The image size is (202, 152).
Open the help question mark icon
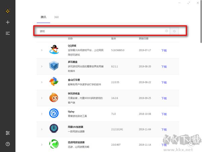coord(8,144)
